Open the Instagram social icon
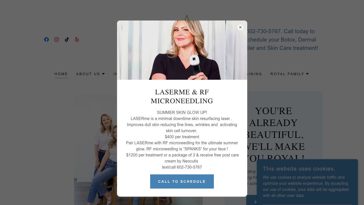364x205 pixels. (x=57, y=39)
